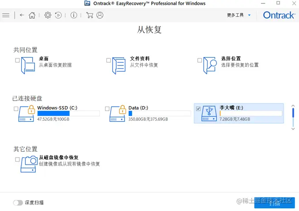Click the E: drive usage bar

tap(251, 114)
